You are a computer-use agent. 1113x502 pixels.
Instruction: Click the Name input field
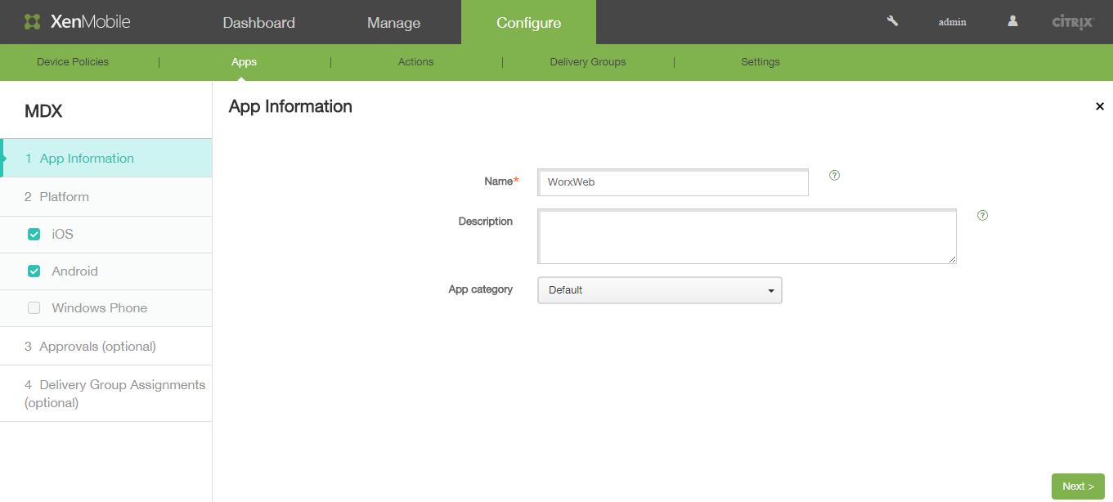672,182
